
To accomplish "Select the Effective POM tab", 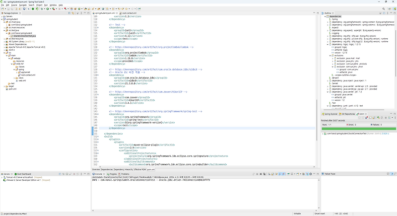I will tap(140, 170).
